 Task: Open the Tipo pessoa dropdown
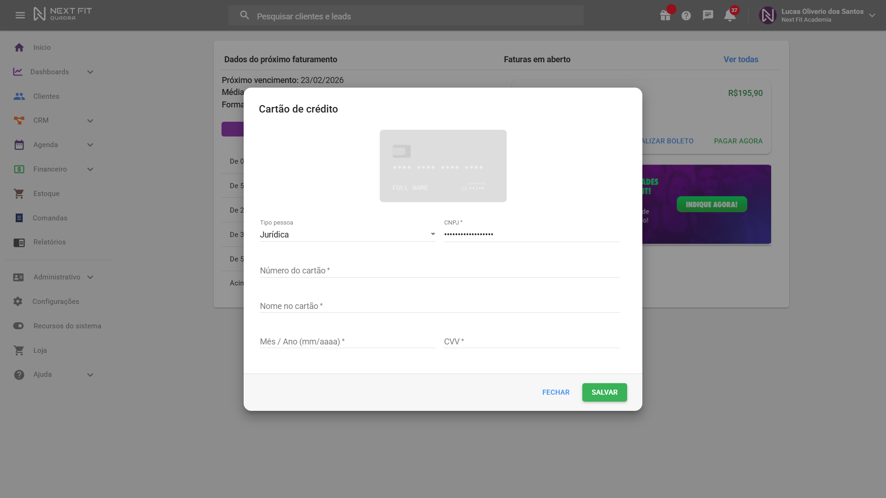click(347, 235)
